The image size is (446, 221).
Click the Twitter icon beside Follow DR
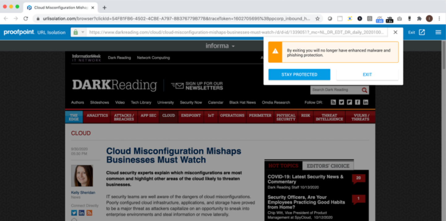pyautogui.click(x=341, y=102)
